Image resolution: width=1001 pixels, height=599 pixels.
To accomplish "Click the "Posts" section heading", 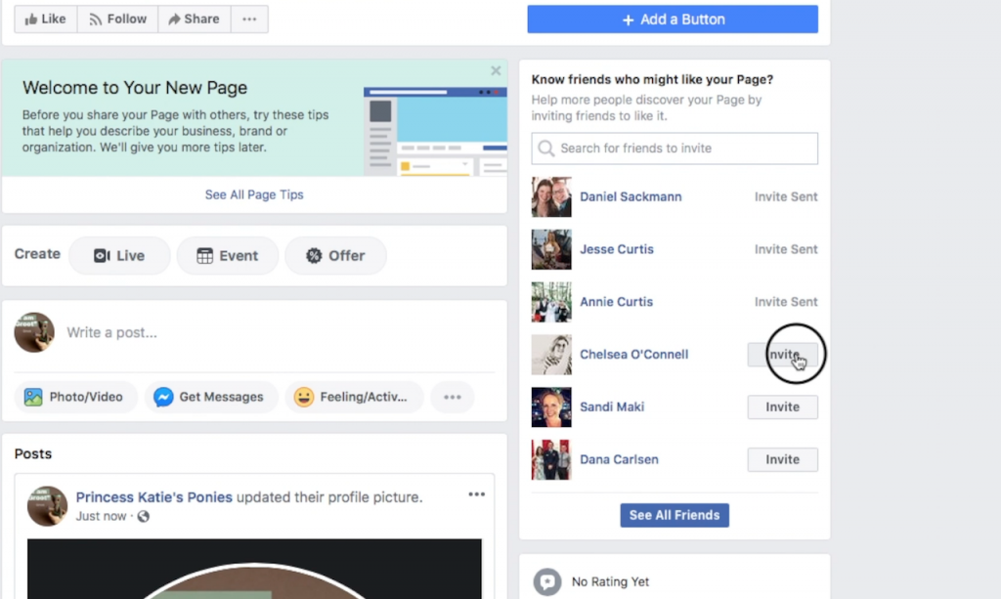I will pos(33,453).
